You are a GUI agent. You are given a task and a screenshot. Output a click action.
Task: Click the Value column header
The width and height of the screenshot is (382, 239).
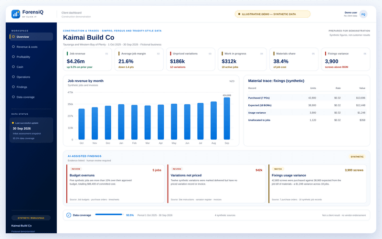tap(362, 88)
